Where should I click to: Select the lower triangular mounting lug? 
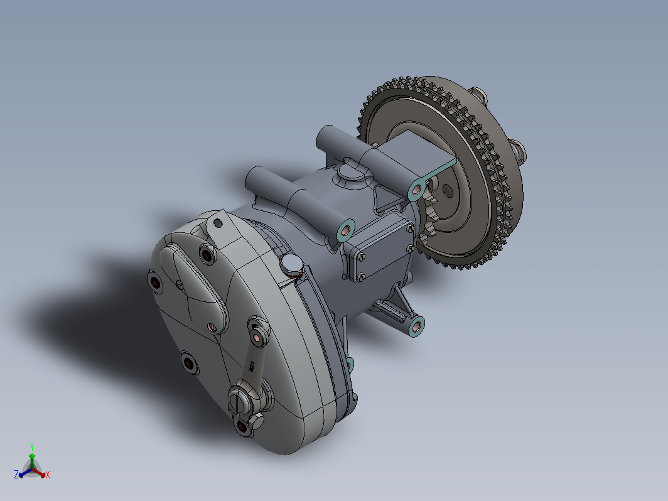point(398,311)
